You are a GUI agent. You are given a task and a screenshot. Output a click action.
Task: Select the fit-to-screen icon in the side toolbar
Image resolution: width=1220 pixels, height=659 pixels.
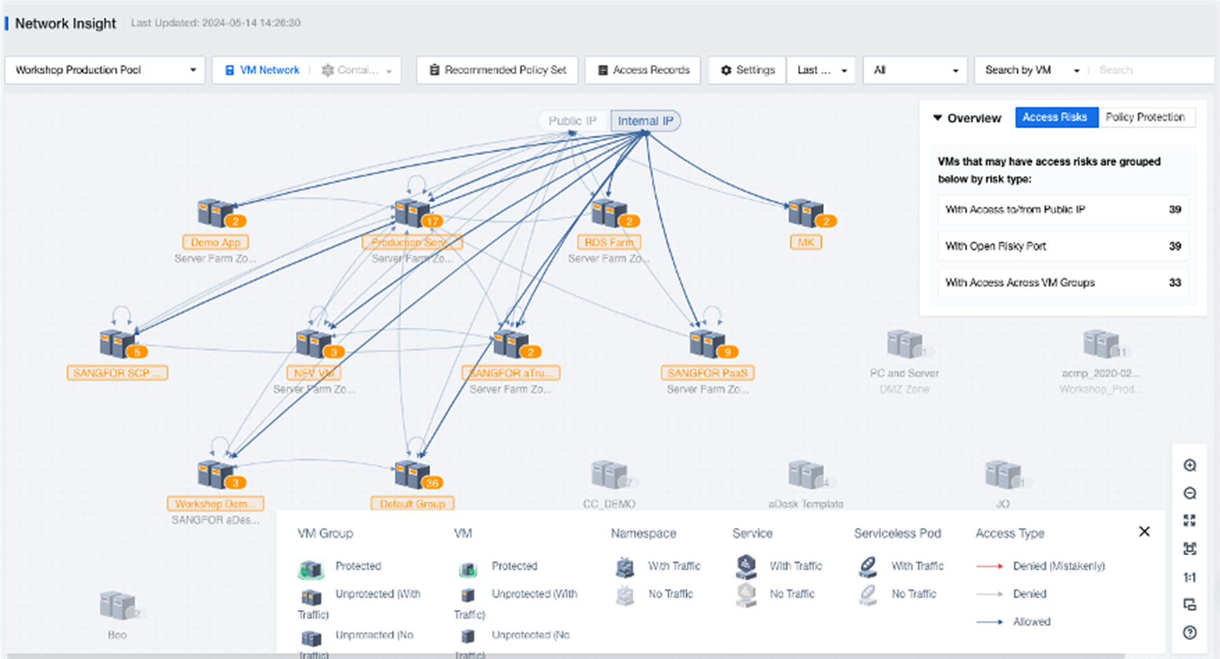[1190, 521]
